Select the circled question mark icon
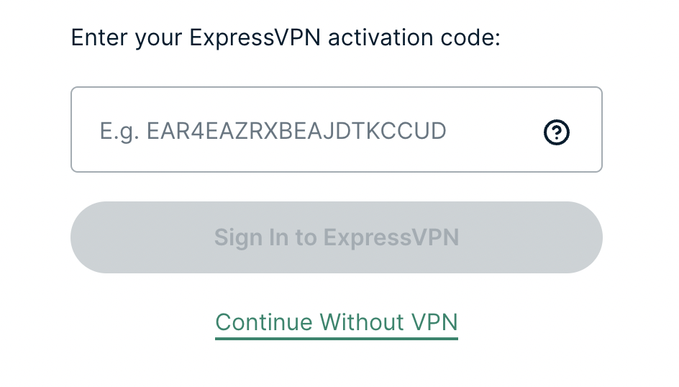Screen dimensions: 679x387 (x=557, y=132)
